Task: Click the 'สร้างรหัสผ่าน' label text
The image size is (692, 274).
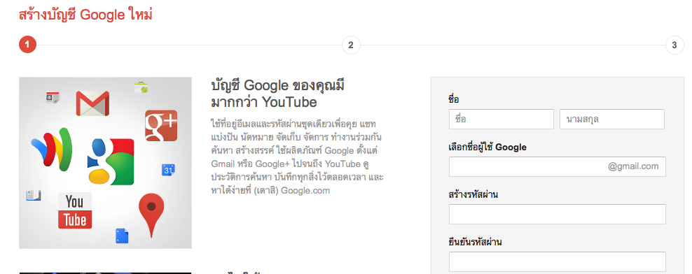Action: tap(473, 195)
